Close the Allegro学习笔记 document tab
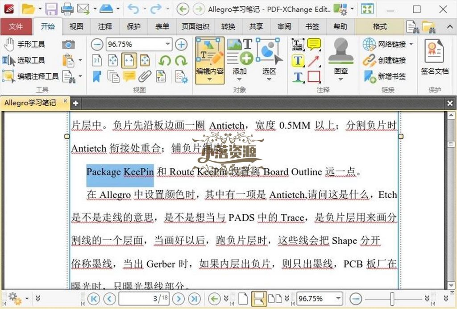This screenshot has height=309, width=457. pyautogui.click(x=65, y=101)
